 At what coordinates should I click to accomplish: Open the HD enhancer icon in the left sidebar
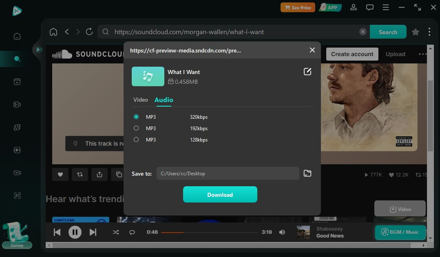coord(17,173)
